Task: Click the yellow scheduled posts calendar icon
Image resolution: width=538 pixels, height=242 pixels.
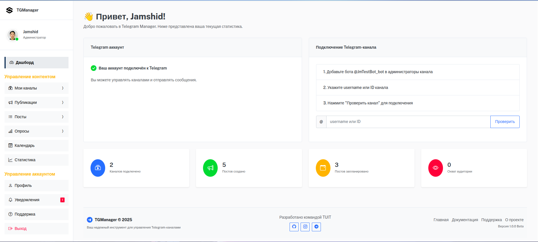Action: coord(323,168)
